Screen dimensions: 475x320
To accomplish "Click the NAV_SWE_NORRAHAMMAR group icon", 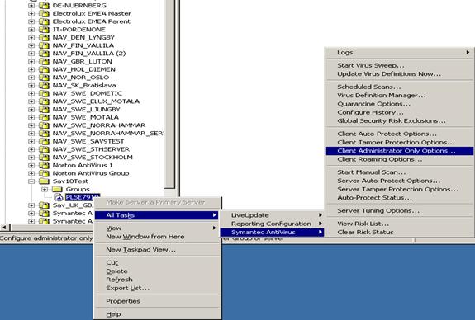I will (44, 125).
